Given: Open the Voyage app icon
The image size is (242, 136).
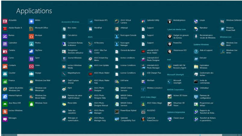Looking at the screenshot, I should [x=31, y=74].
